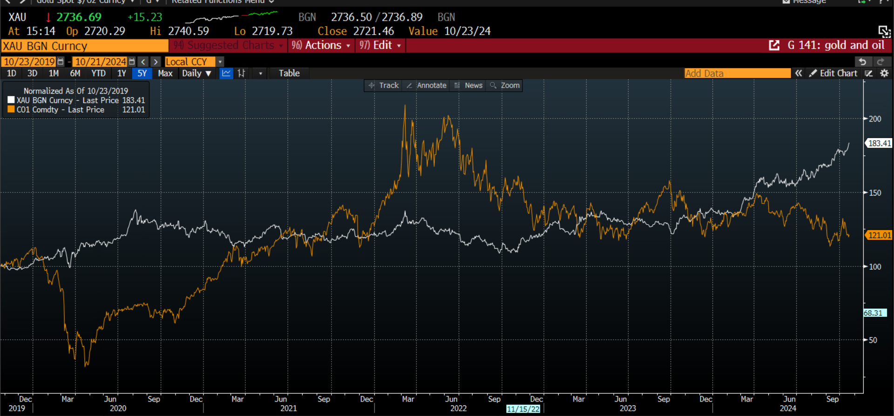Open the Suggested Charts menu

coord(228,45)
